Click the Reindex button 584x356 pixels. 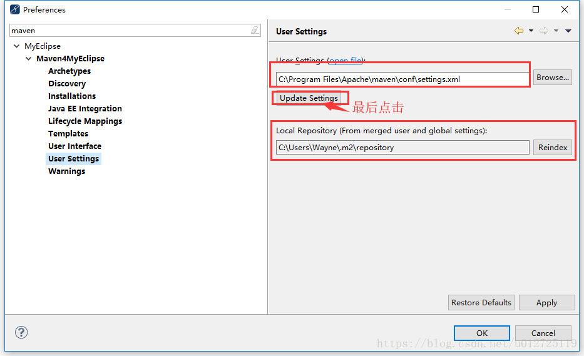(552, 148)
